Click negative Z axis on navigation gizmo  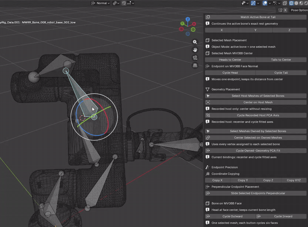188,34
